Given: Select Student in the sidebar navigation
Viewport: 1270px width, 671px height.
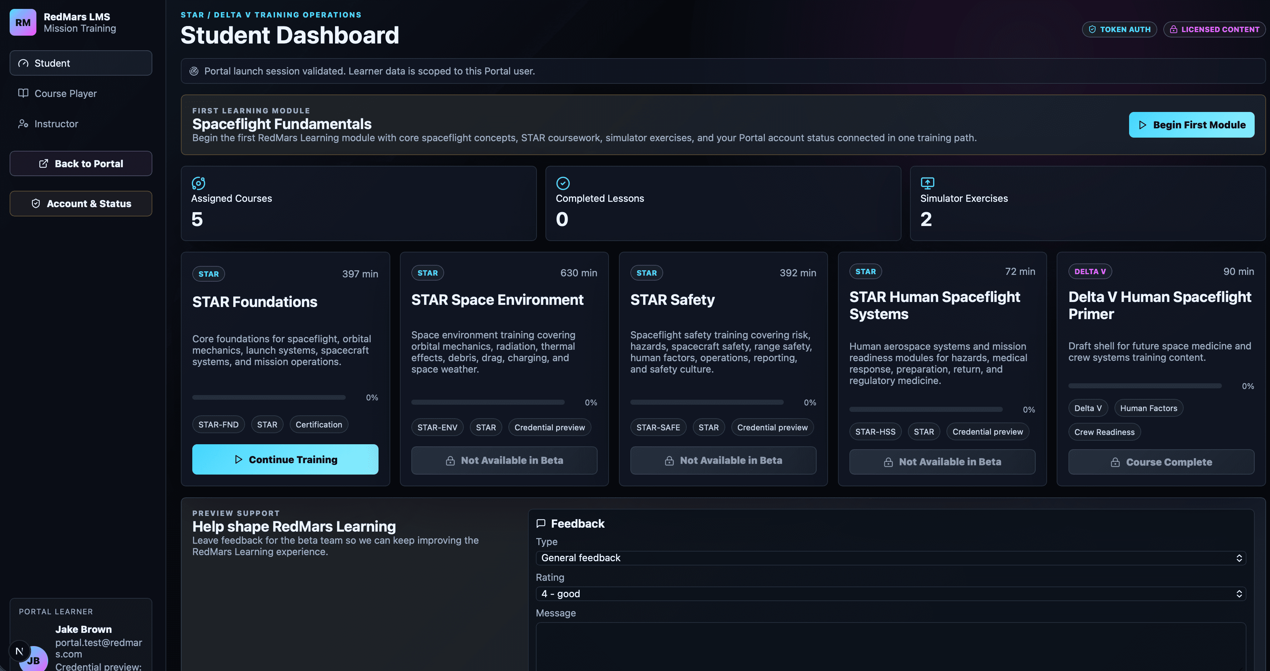Looking at the screenshot, I should tap(81, 63).
